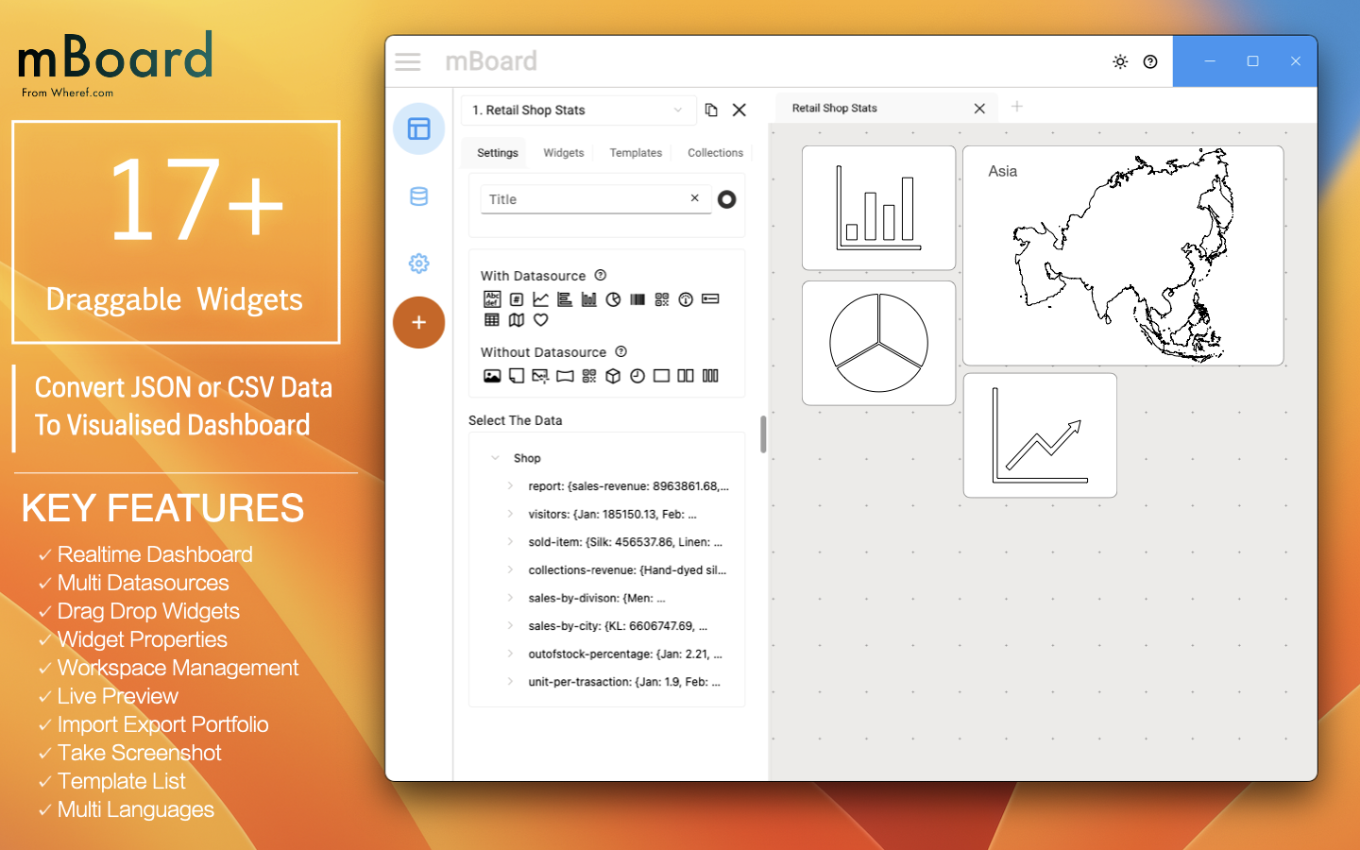Select the text label widget icon
This screenshot has width=1360, height=850.
pyautogui.click(x=492, y=299)
